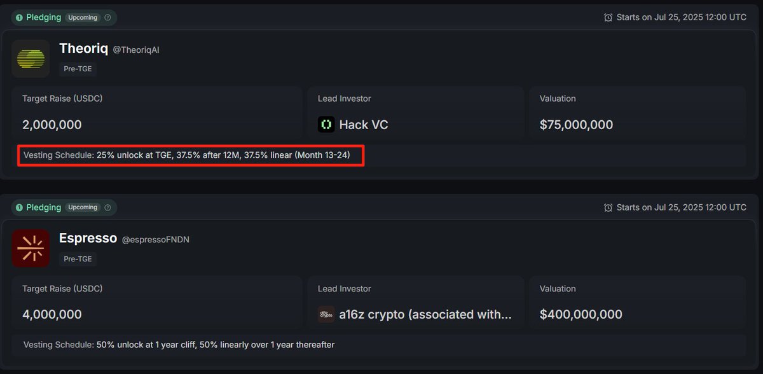
Task: Click the Theoriq project logo
Action: point(31,59)
